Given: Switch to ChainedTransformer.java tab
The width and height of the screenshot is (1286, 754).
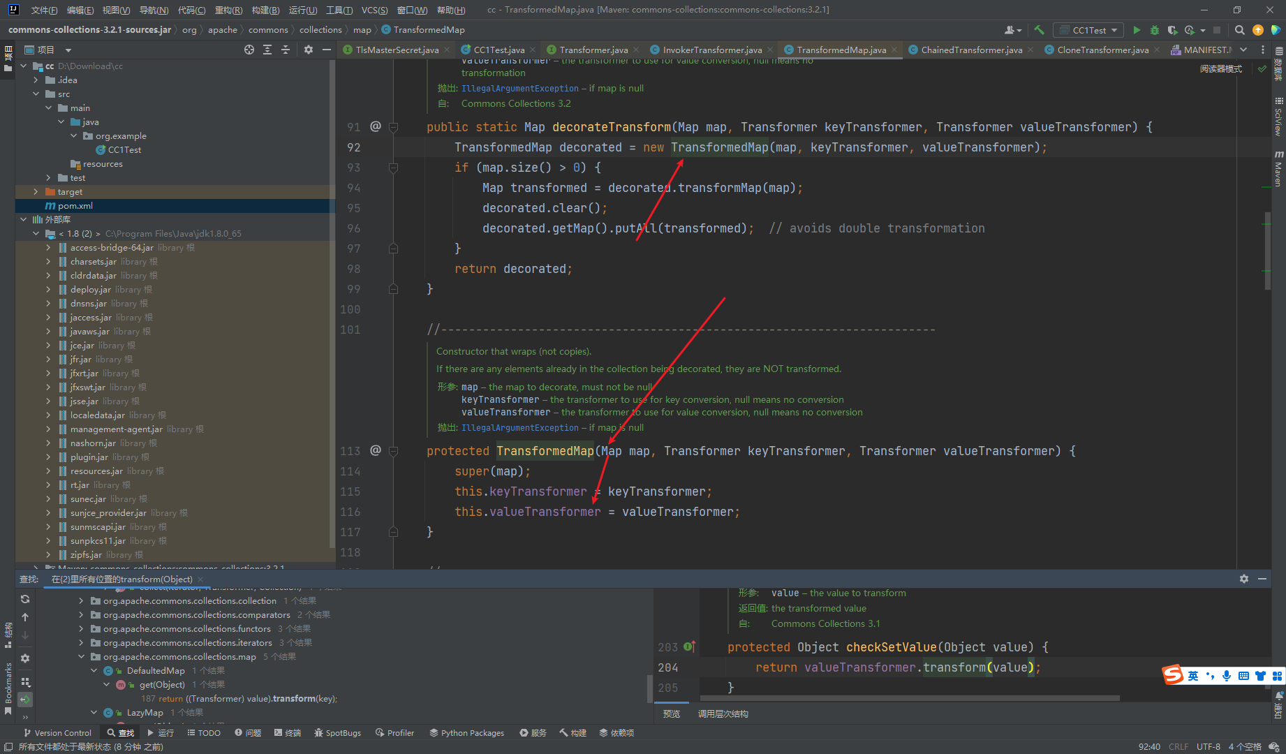Looking at the screenshot, I should pyautogui.click(x=971, y=50).
